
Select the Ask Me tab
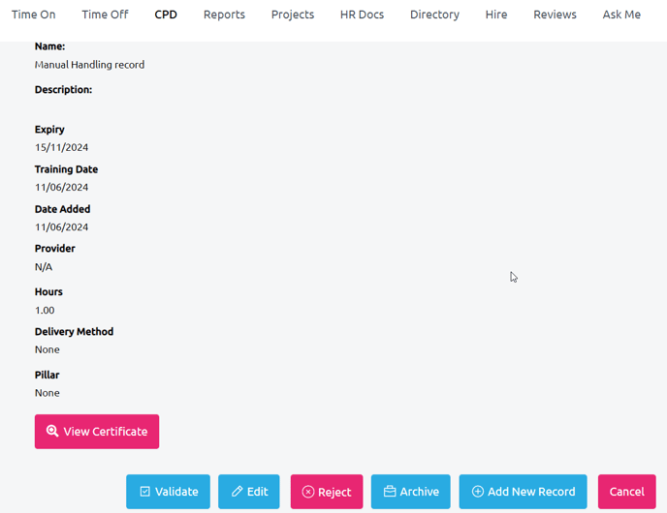pos(621,15)
